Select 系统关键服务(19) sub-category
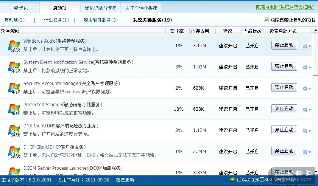Image resolution: width=318 pixels, height=186 pixels. click(152, 20)
